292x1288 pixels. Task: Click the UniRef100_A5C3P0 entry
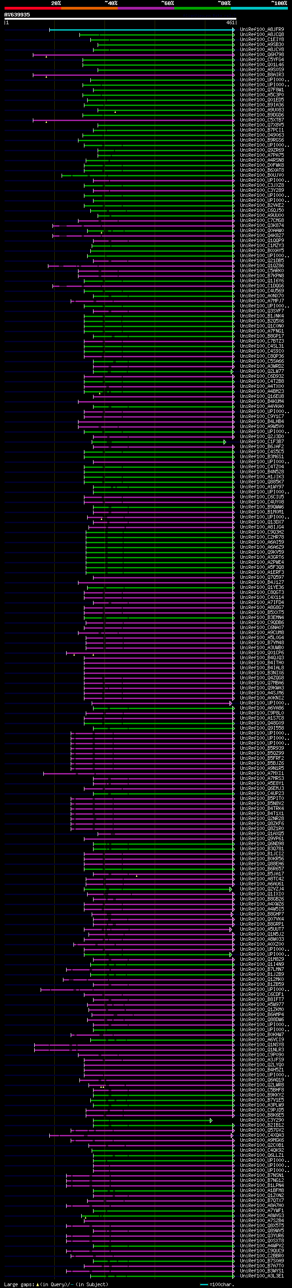coord(261,95)
